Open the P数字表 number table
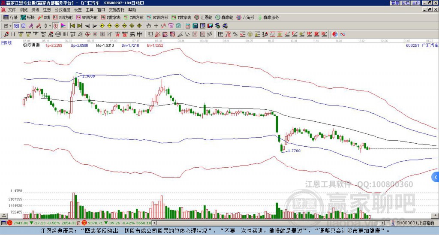The width and height of the screenshot is (439, 235). coord(111,17)
